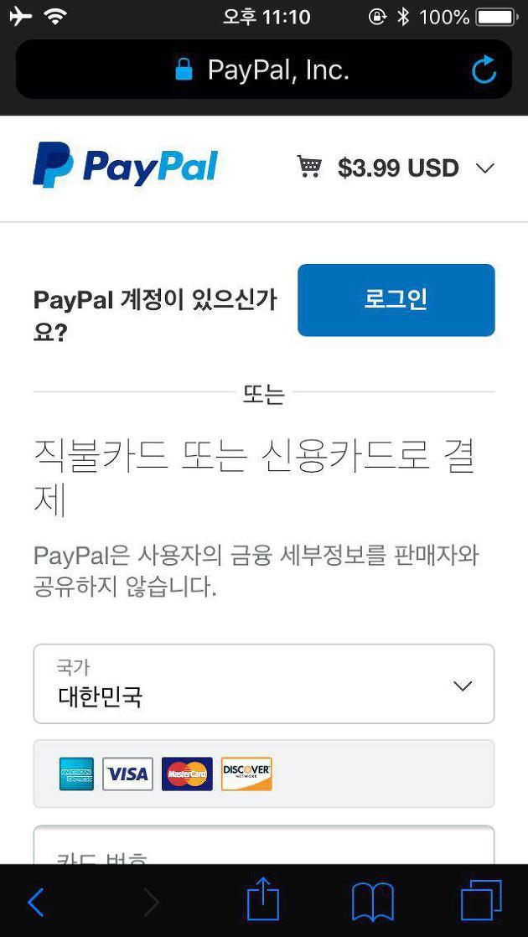Screen dimensions: 528x937
Task: Open the Safari share sheet icon
Action: click(x=263, y=900)
